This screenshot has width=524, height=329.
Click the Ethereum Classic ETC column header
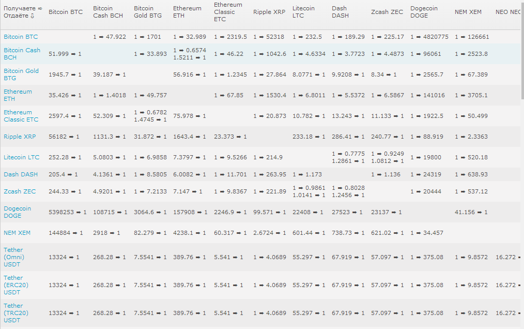tap(228, 12)
